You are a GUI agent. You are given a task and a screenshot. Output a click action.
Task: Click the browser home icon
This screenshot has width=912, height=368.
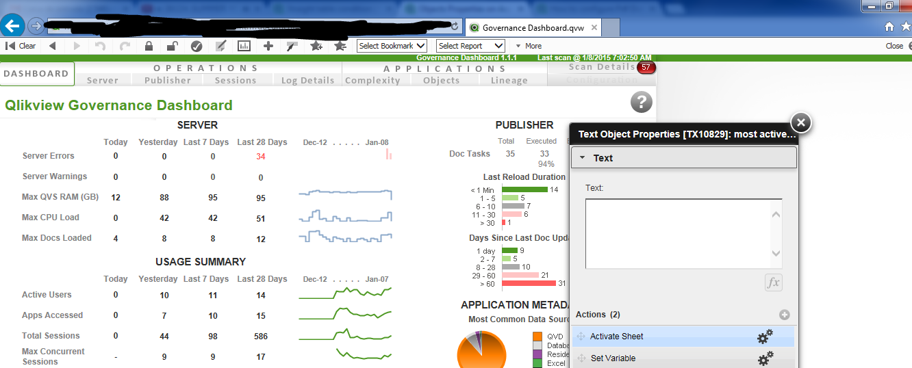click(889, 27)
